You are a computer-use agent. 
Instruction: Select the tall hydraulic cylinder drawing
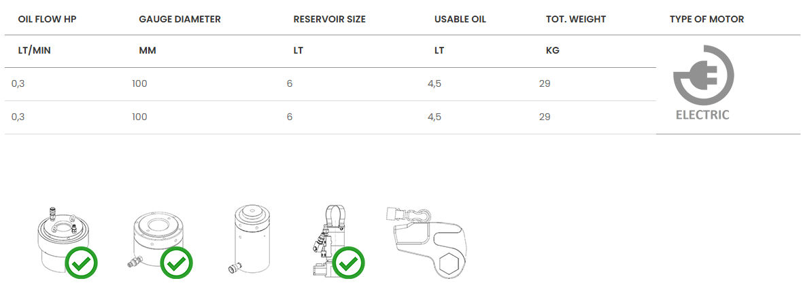point(249,239)
